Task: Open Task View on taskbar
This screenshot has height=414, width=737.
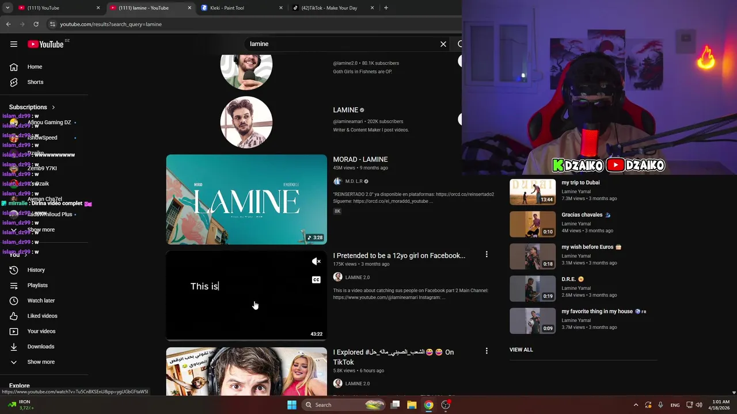Action: (395, 405)
